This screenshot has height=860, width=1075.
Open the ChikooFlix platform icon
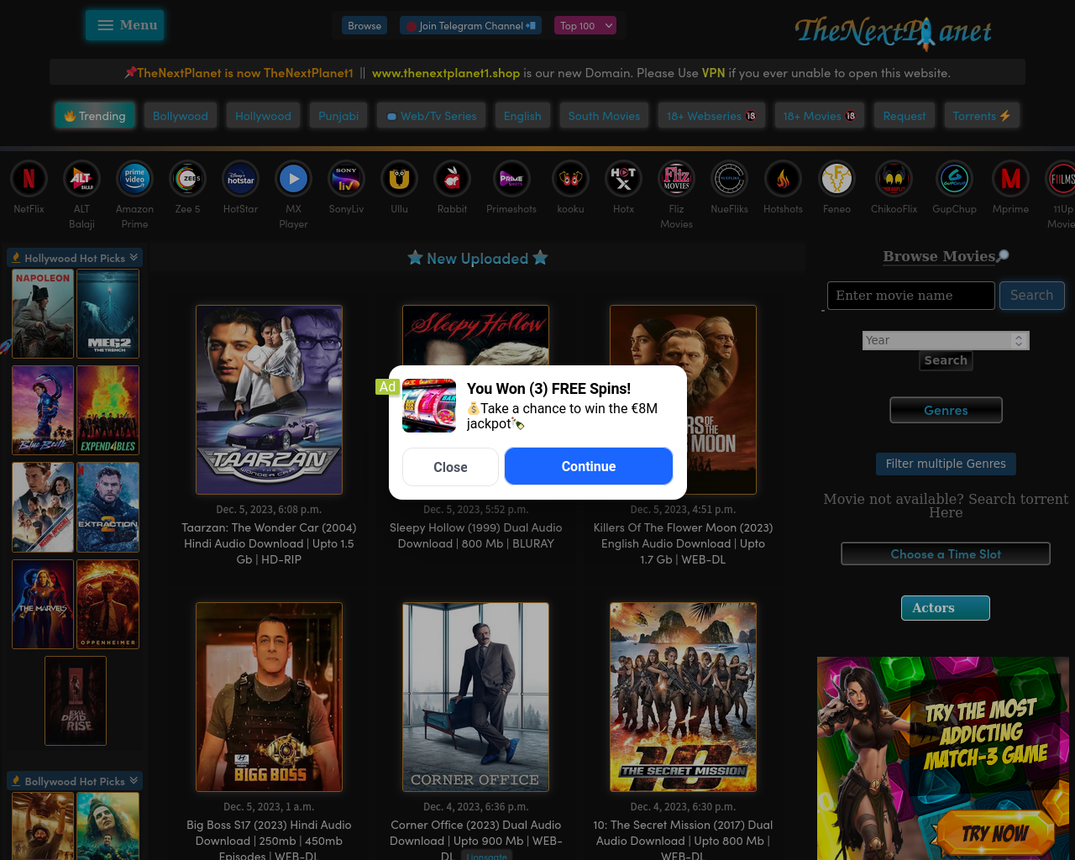tap(894, 178)
